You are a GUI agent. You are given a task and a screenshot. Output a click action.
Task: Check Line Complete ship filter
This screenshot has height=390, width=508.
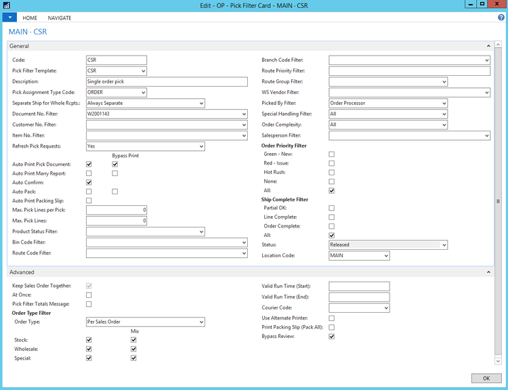tap(331, 217)
